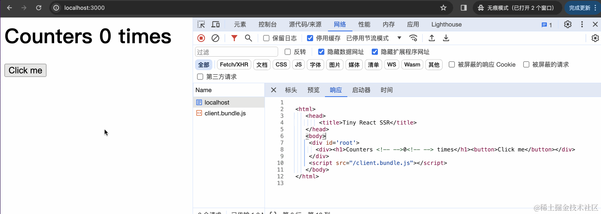Viewport: 601px width, 214px height.
Task: Filter requests by JS
Action: (x=298, y=65)
